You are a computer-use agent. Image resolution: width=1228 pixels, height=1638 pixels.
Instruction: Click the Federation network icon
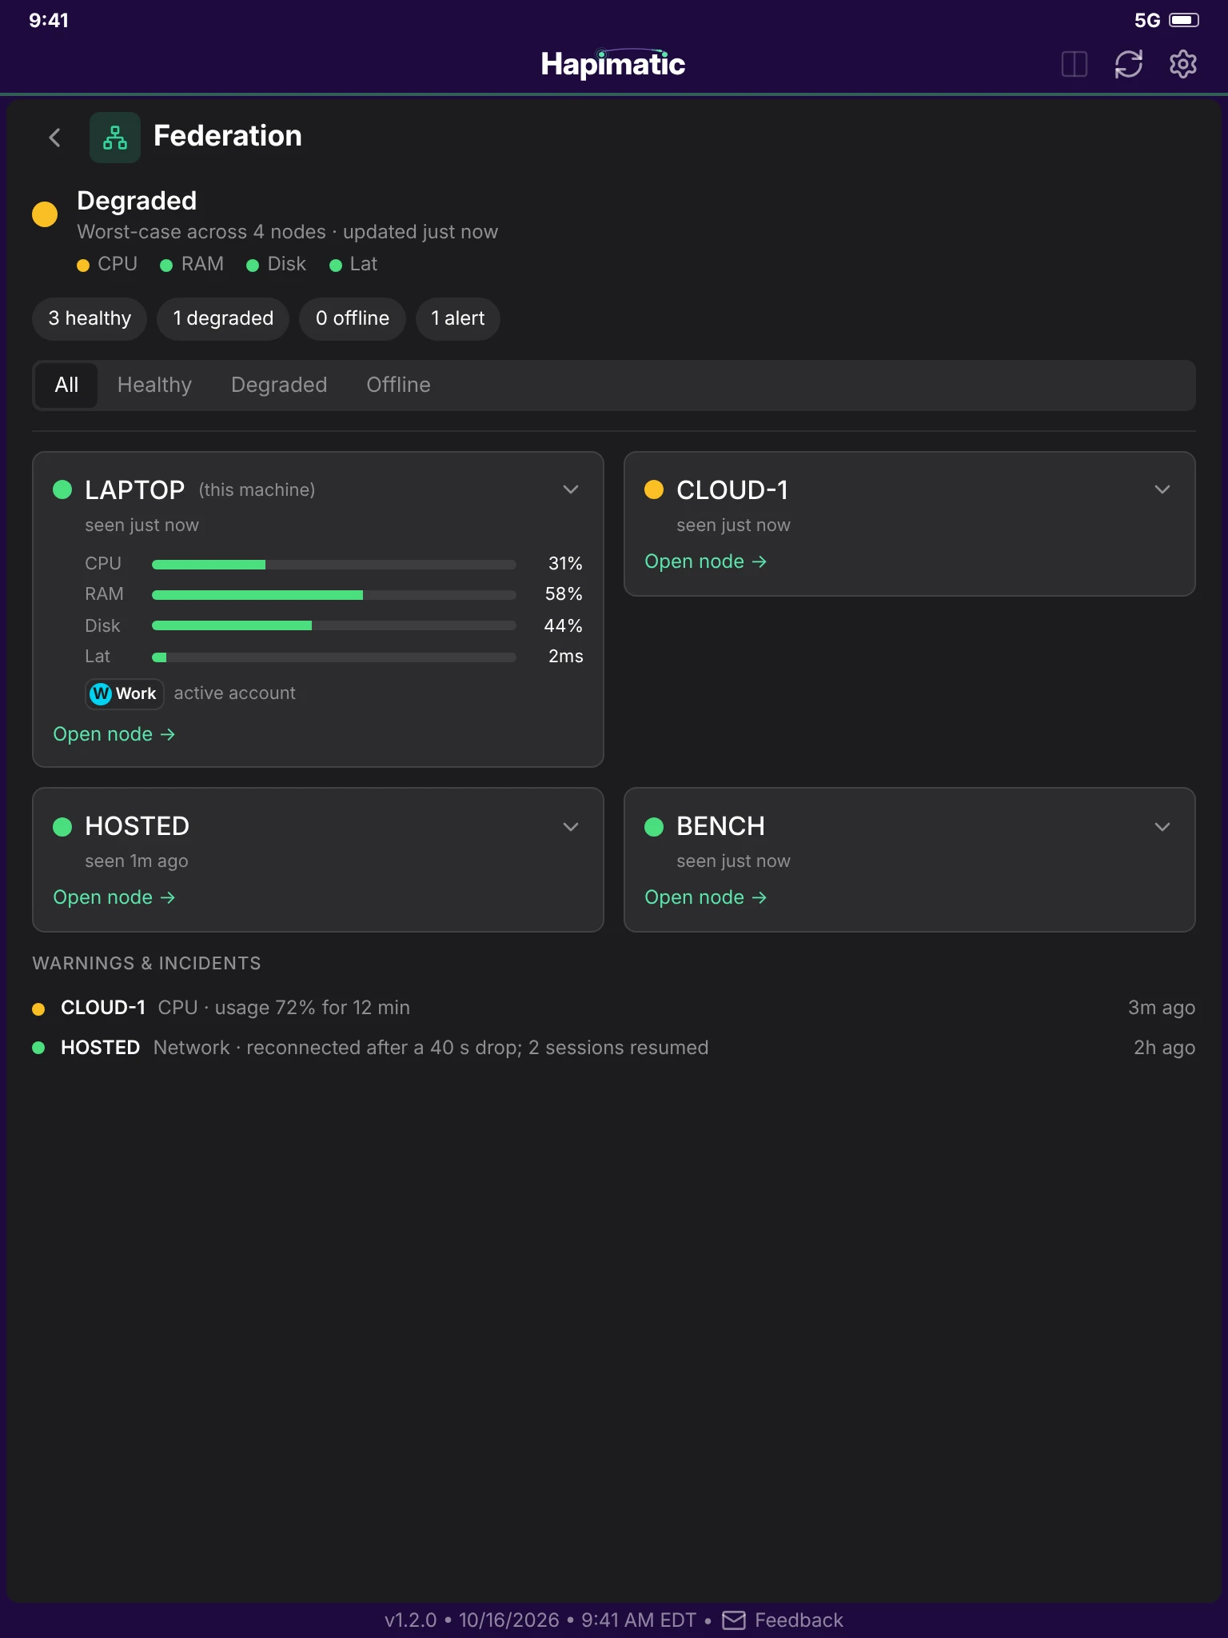click(115, 138)
